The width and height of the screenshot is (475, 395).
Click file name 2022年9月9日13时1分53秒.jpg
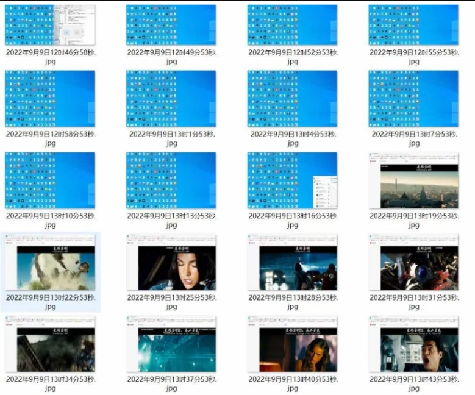click(x=172, y=139)
